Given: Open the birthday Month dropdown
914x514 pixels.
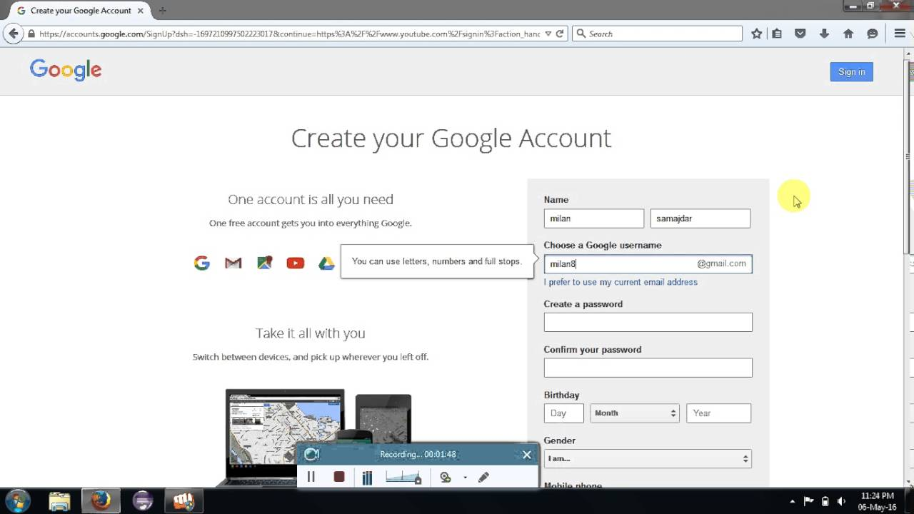Looking at the screenshot, I should [634, 413].
